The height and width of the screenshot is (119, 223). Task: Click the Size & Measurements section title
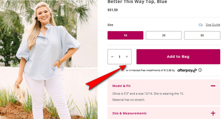[x=129, y=113]
